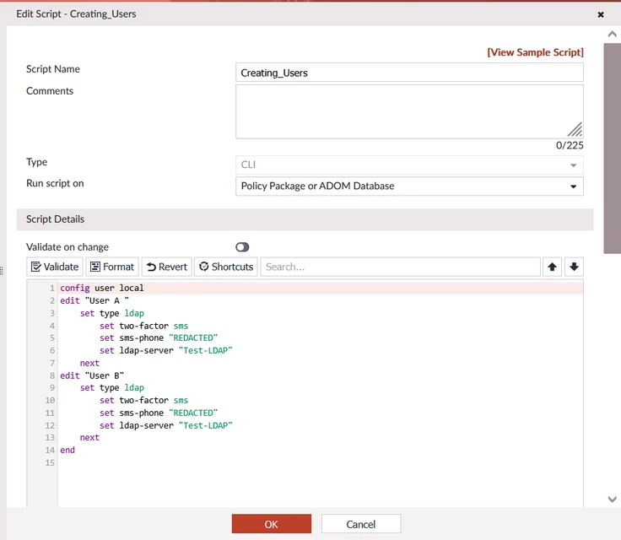Click line 1 'config user local'
621x540 pixels.
(102, 288)
